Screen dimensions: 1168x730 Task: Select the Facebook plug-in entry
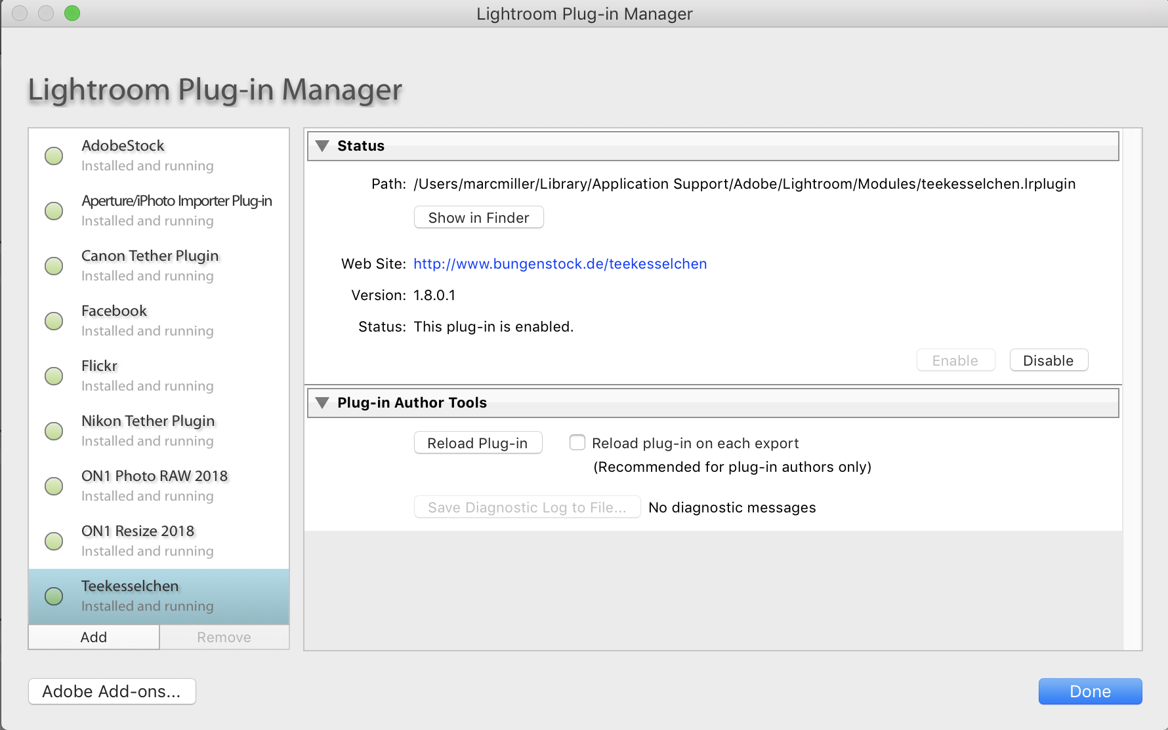pyautogui.click(x=159, y=321)
